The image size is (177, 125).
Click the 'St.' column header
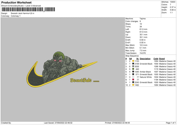click(137, 59)
